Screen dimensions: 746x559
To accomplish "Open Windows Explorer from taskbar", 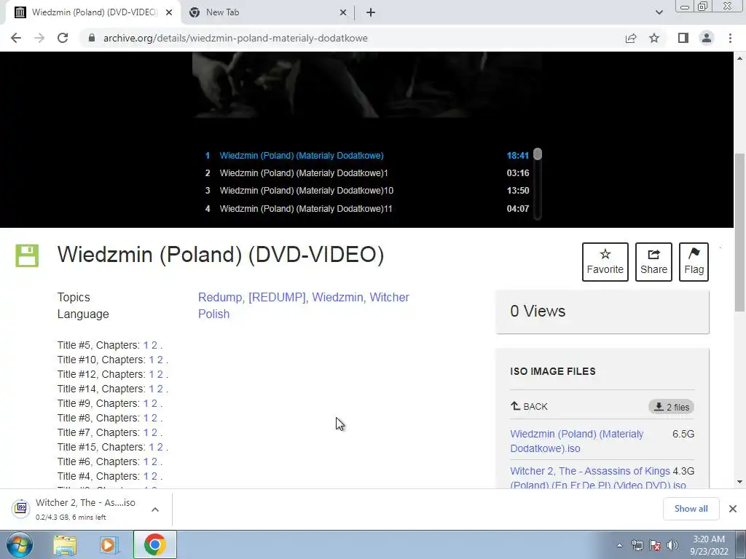I will pos(65,544).
